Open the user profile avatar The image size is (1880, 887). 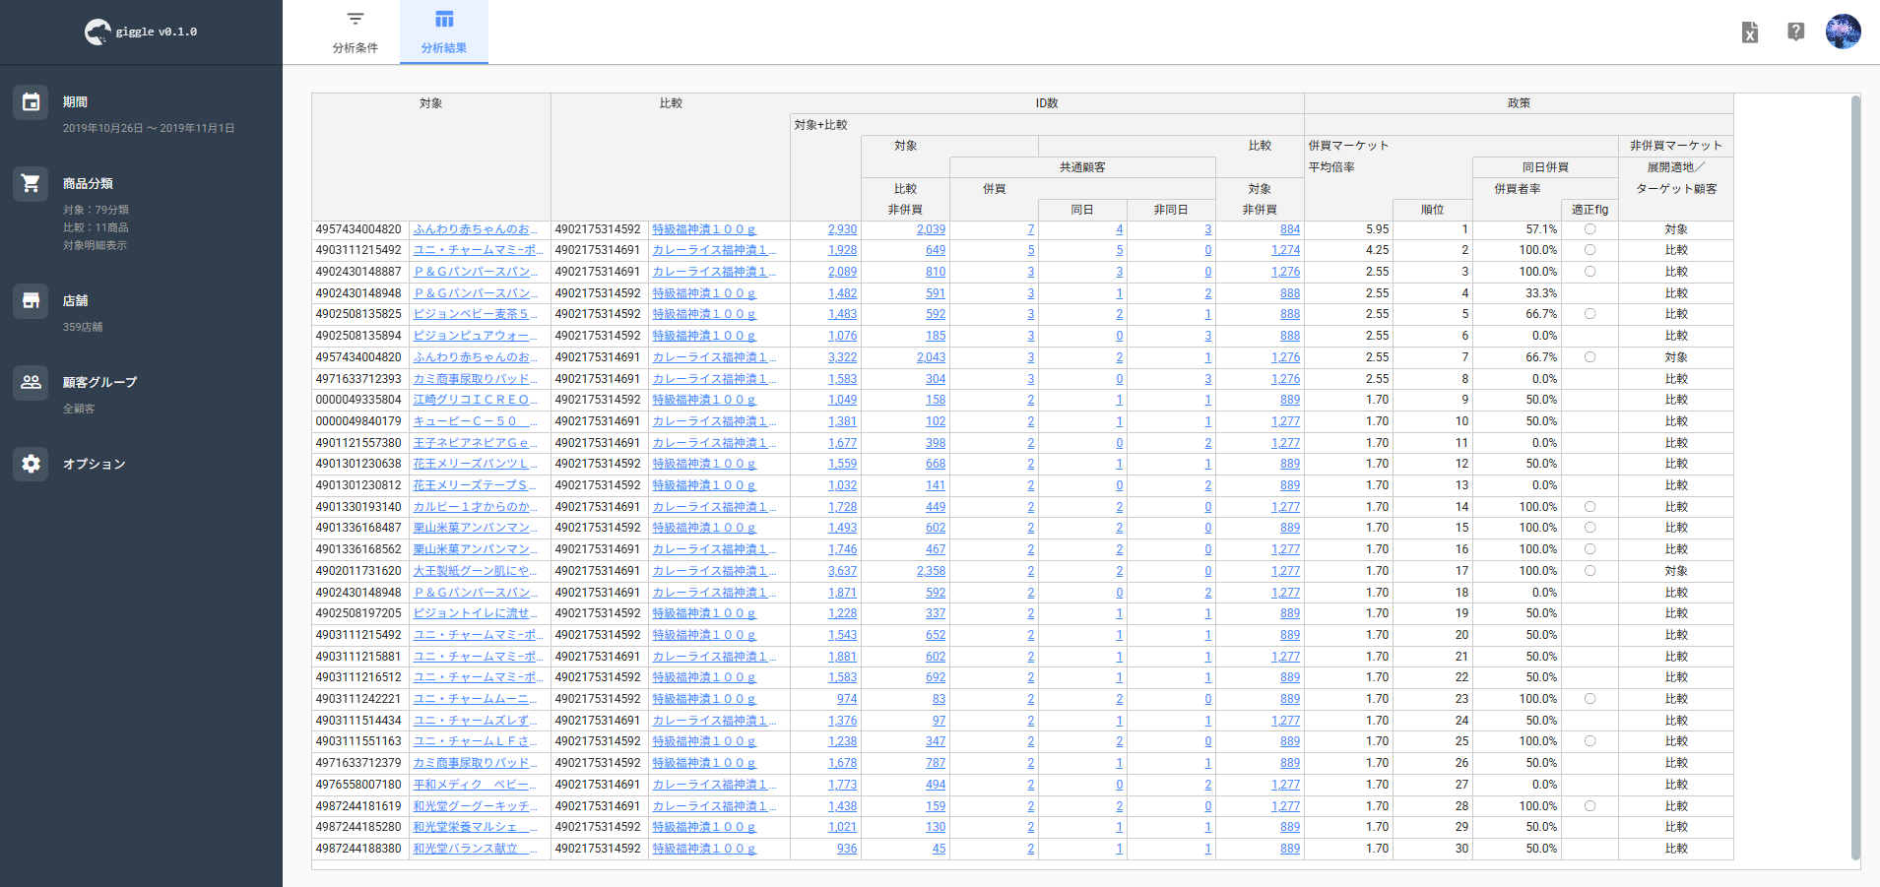[1843, 32]
